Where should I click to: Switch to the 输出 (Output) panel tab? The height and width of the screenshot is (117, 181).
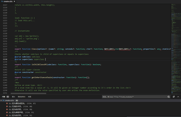[13, 97]
